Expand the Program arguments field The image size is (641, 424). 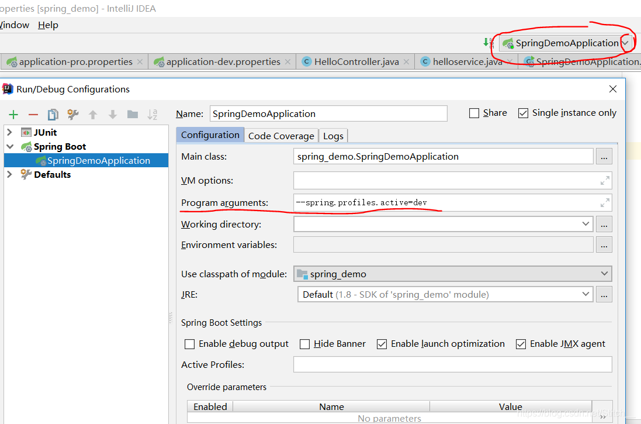tap(605, 202)
